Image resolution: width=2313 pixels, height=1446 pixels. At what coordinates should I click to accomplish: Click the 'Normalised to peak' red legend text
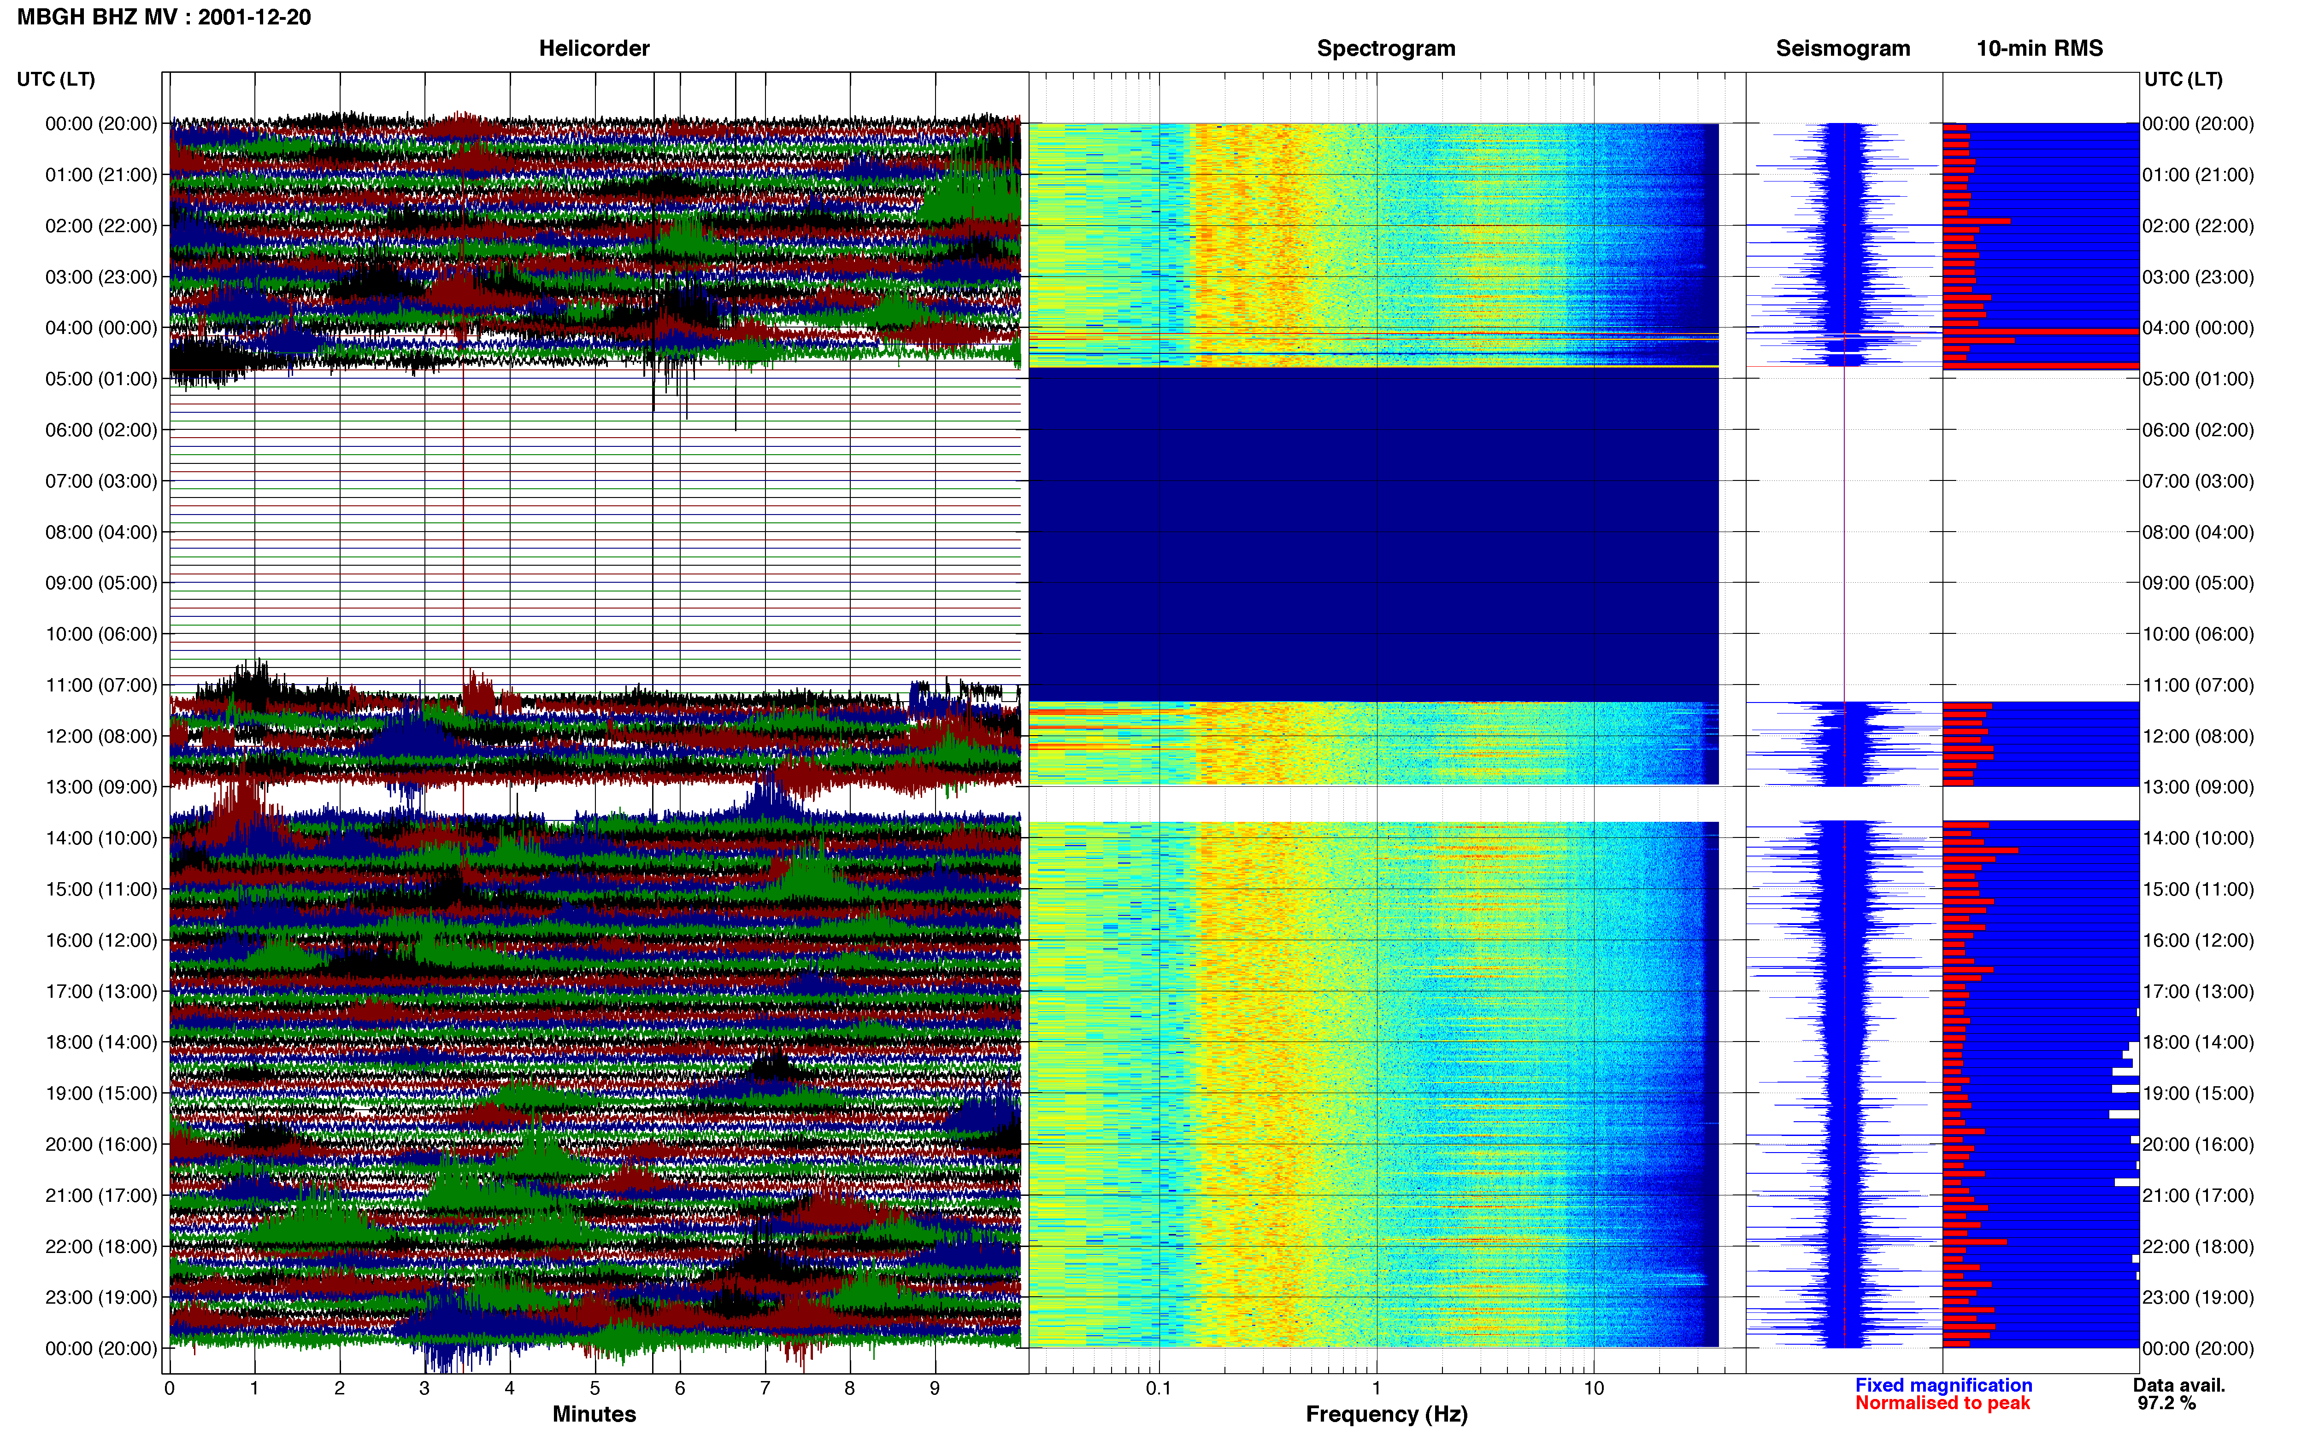click(x=1942, y=1403)
